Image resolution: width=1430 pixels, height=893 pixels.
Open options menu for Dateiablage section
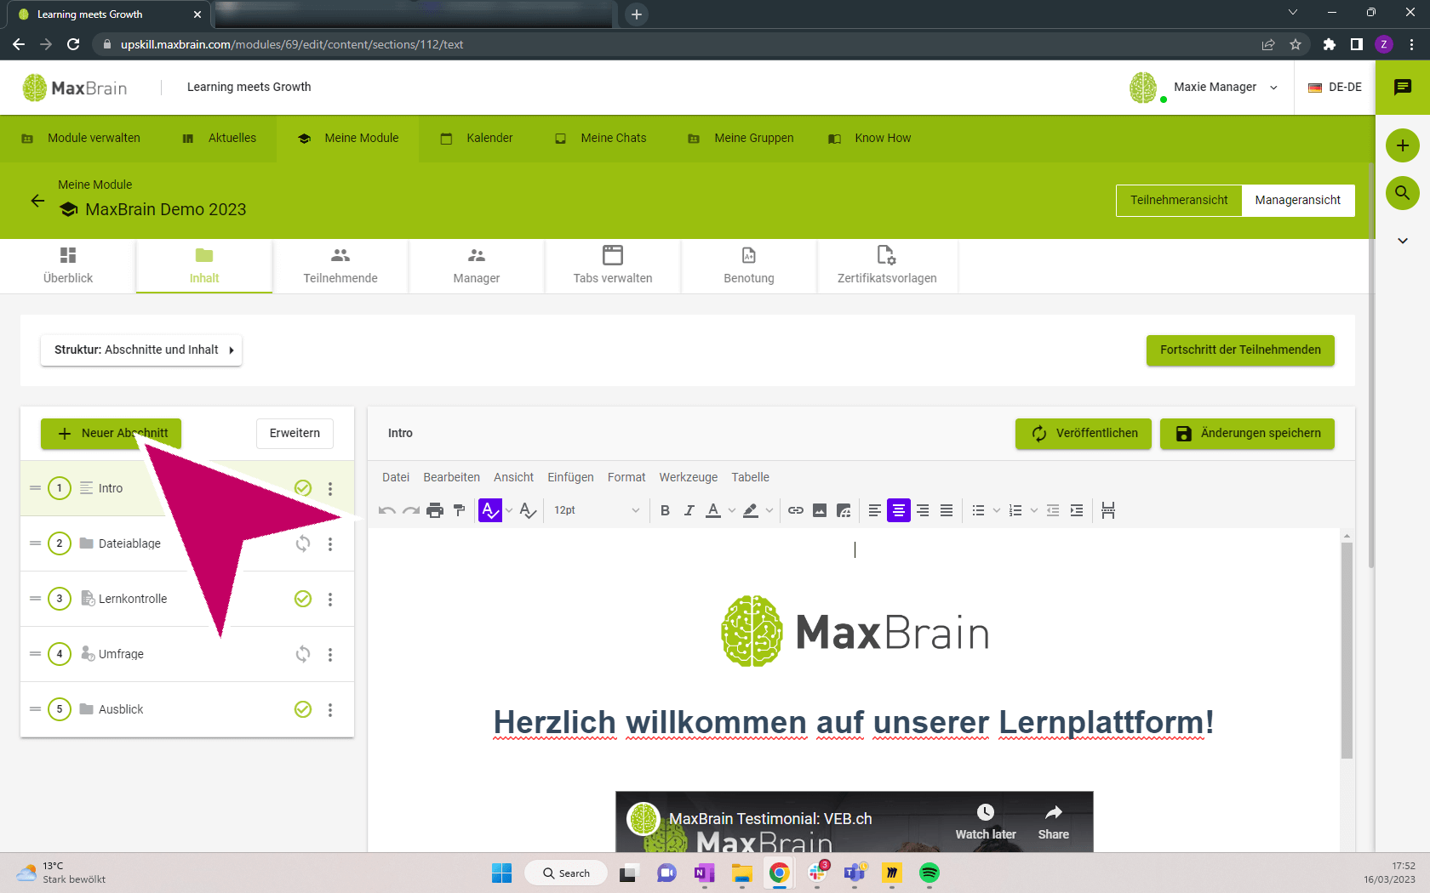(330, 543)
